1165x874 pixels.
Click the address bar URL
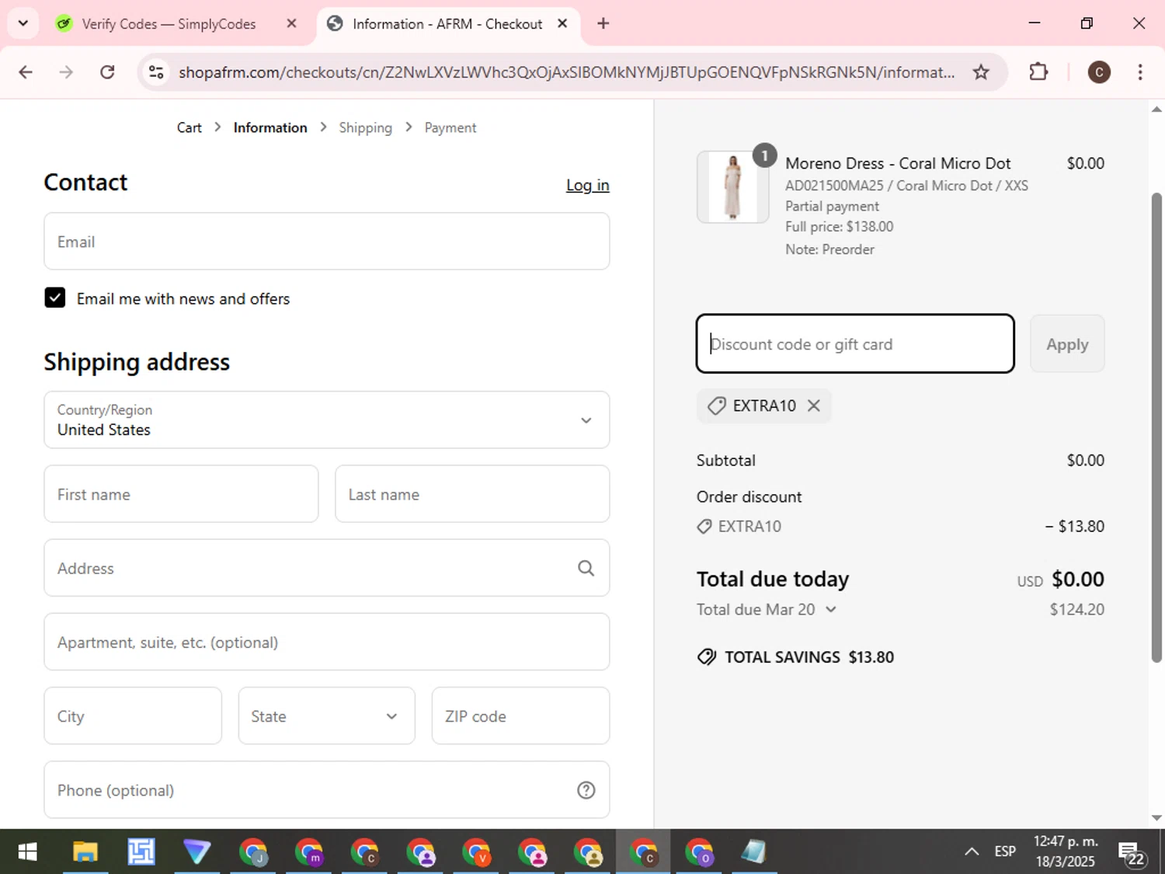(x=567, y=72)
